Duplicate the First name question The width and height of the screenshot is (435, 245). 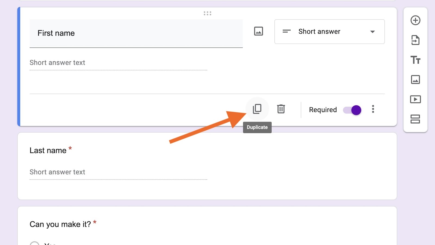pos(257,109)
